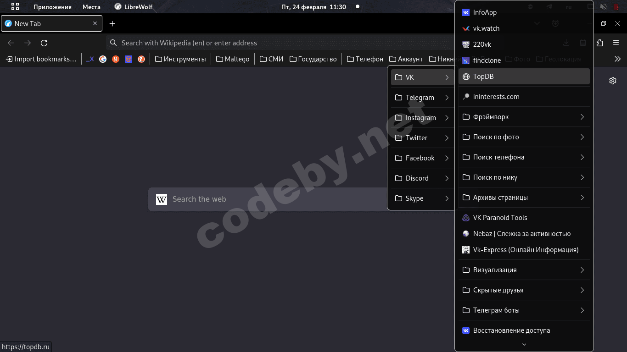
Task: Open Nebaz activity tracking bookmark
Action: pos(524,234)
